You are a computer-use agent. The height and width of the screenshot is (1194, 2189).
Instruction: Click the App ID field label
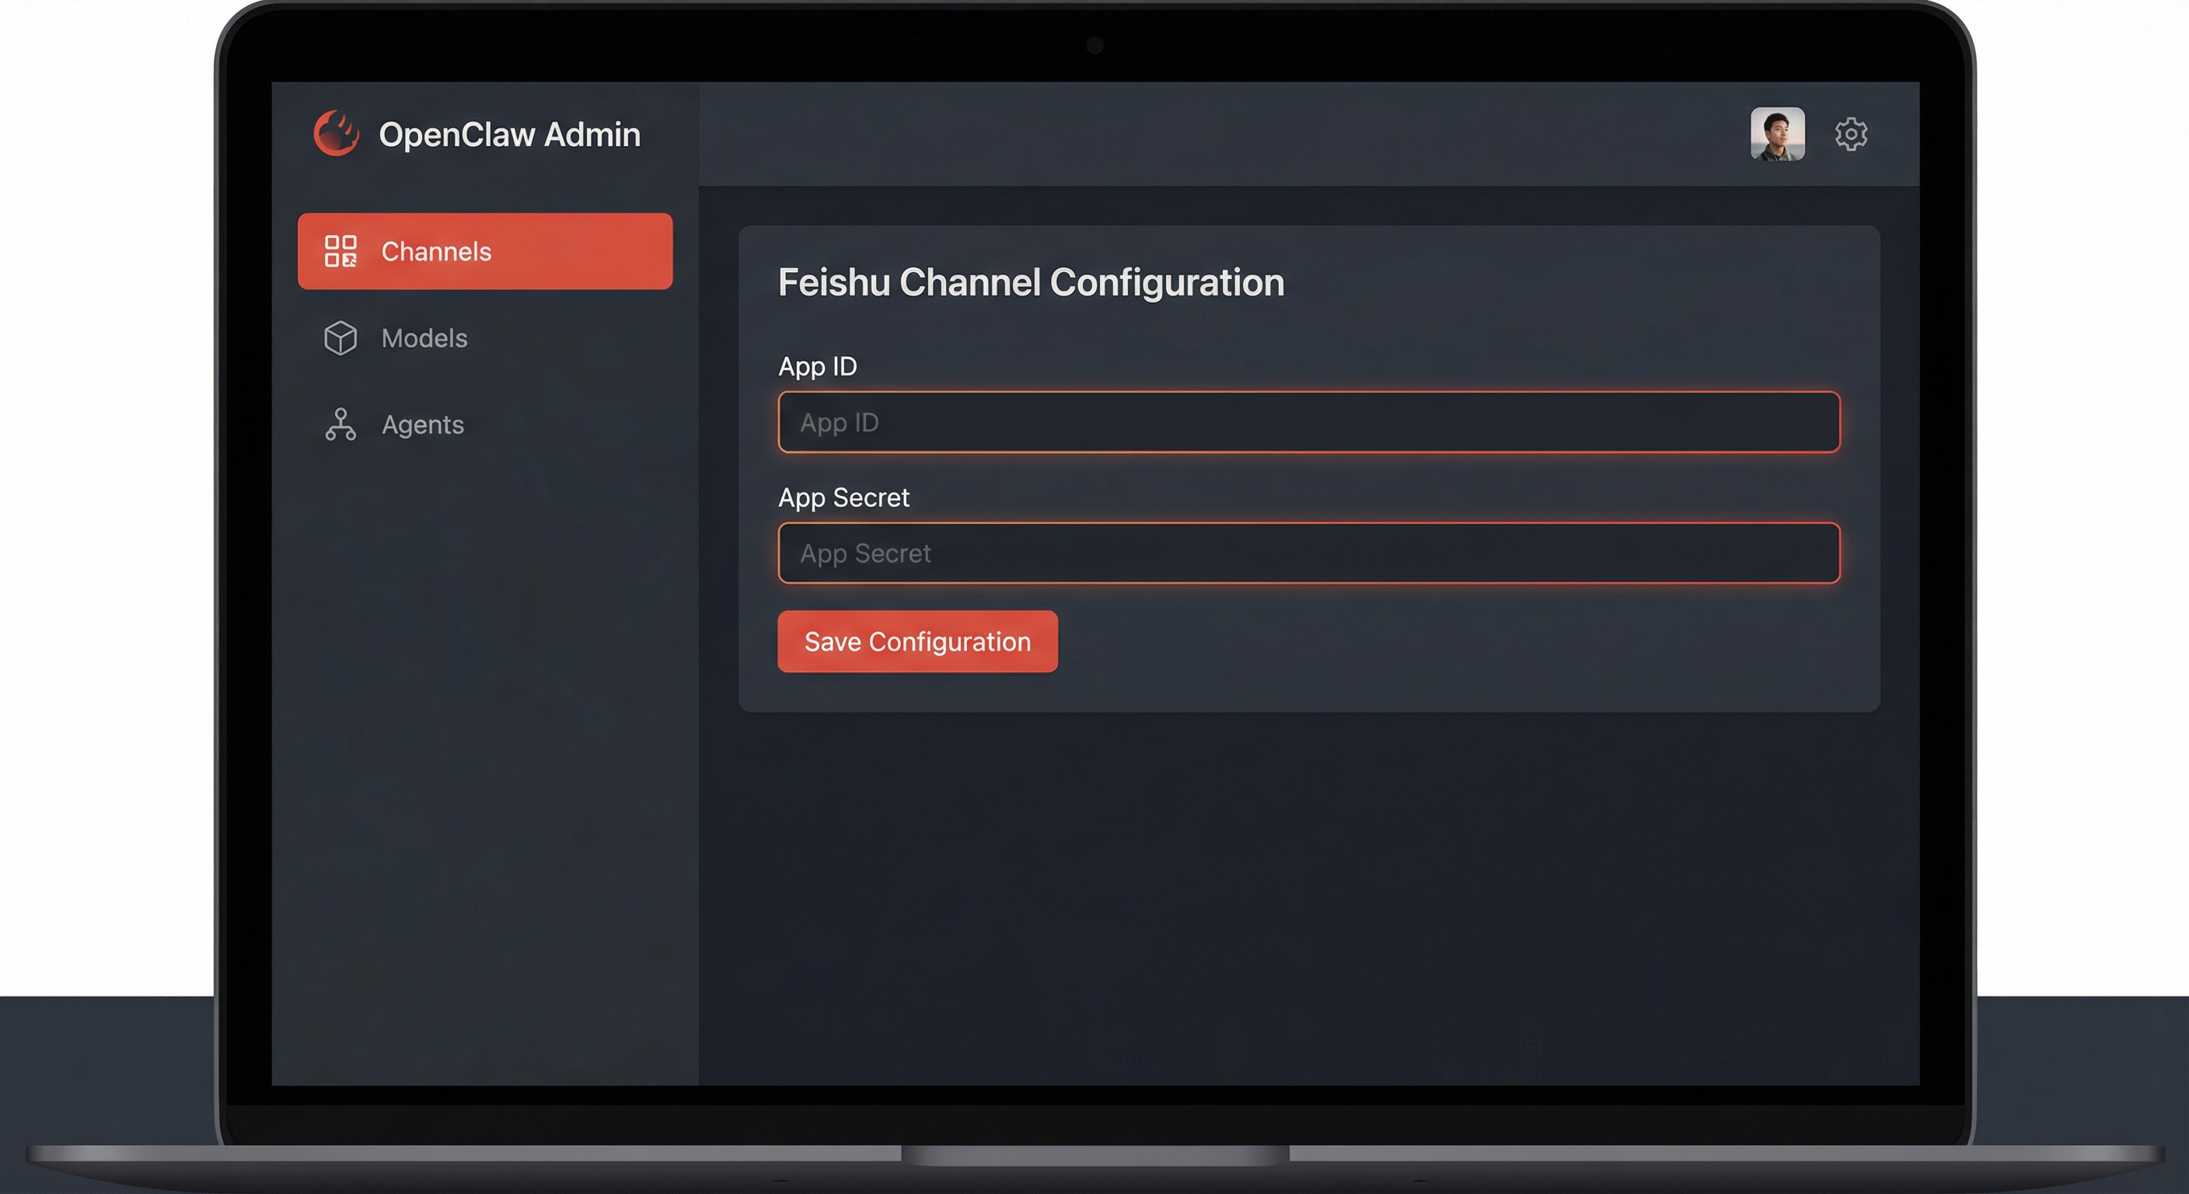click(818, 366)
